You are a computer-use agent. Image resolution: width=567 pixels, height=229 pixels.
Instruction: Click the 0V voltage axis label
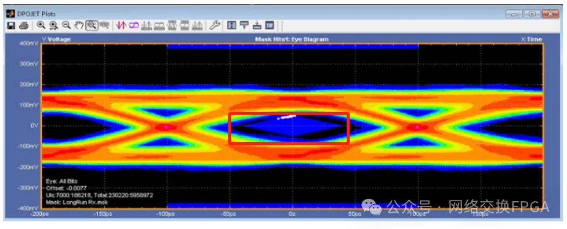[34, 126]
